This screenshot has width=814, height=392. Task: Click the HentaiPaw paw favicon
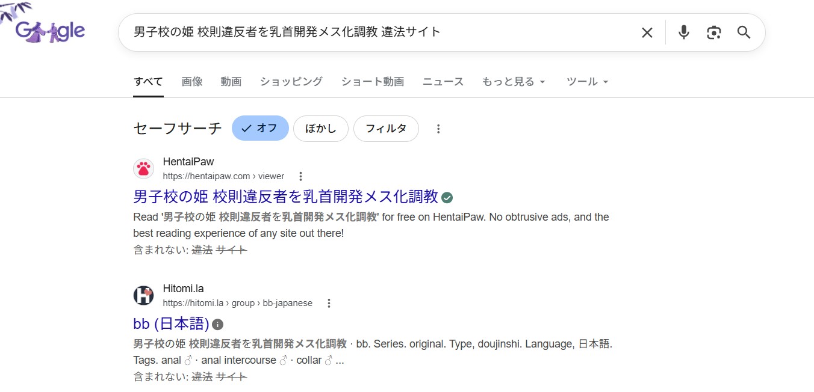(143, 169)
